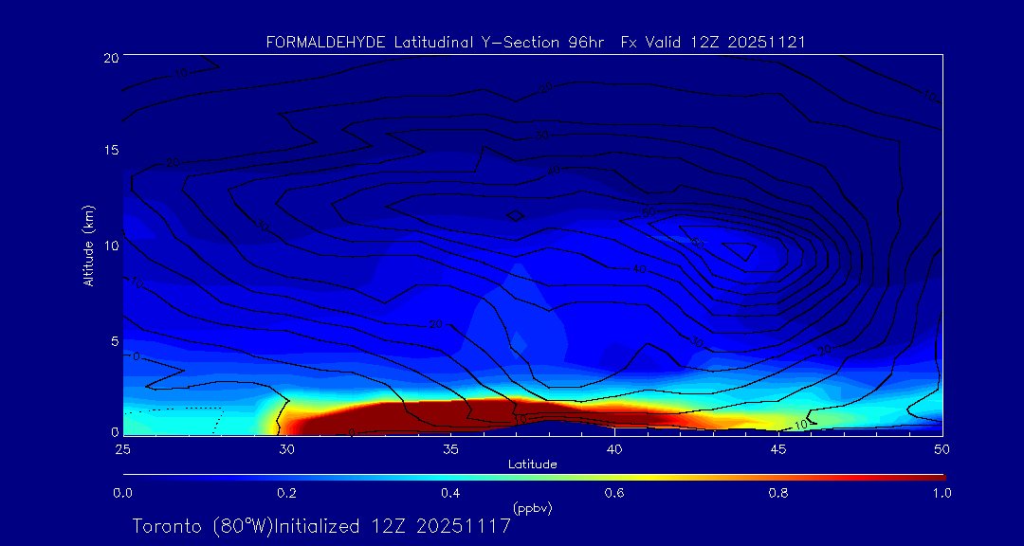Click the latitude axis tick label 50
This screenshot has width=1024, height=546.
942,449
